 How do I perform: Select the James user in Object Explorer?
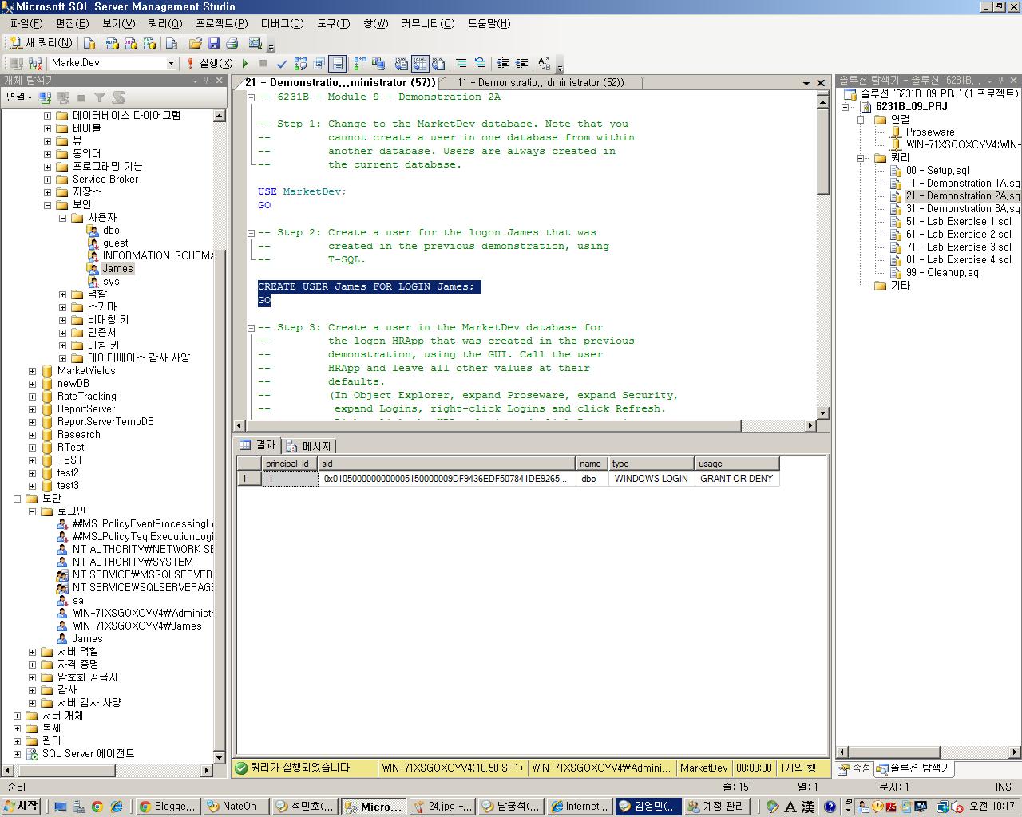(118, 268)
